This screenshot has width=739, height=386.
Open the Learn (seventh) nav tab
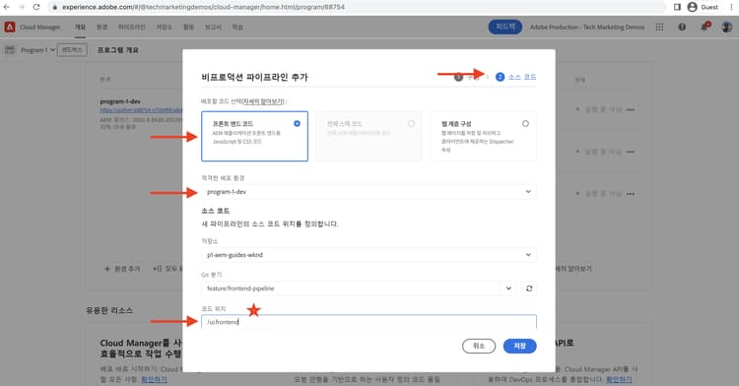click(x=237, y=27)
